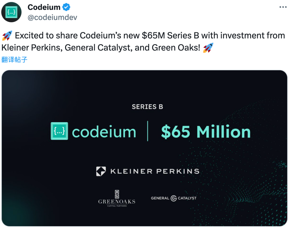Open the @codeiumdev handle link
Viewport: 290px width, 231px height.
[52, 17]
